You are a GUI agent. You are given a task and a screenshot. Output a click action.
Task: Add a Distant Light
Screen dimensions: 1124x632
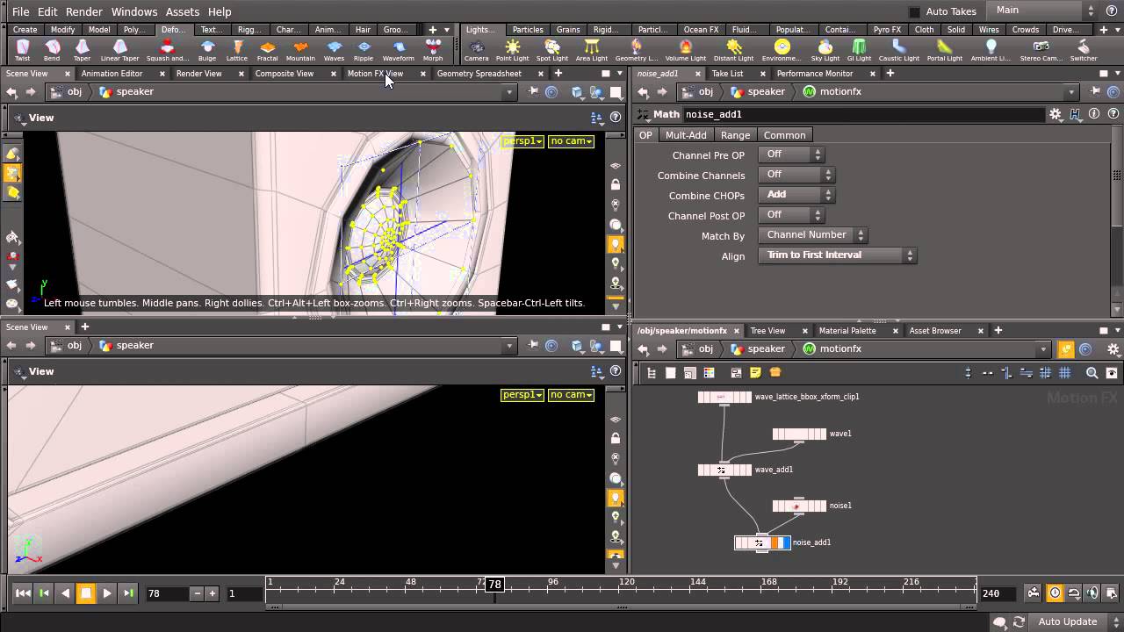click(733, 50)
